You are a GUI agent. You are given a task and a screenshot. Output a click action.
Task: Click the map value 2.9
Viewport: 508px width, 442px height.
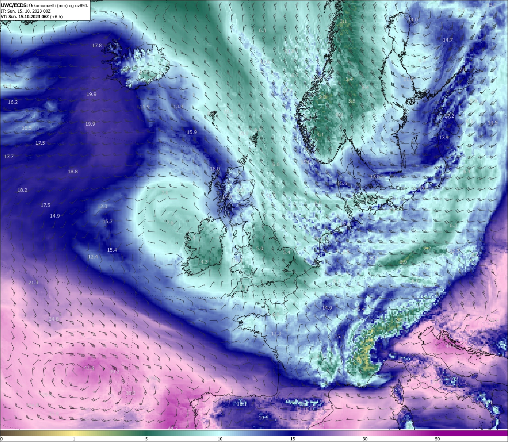click(x=403, y=262)
